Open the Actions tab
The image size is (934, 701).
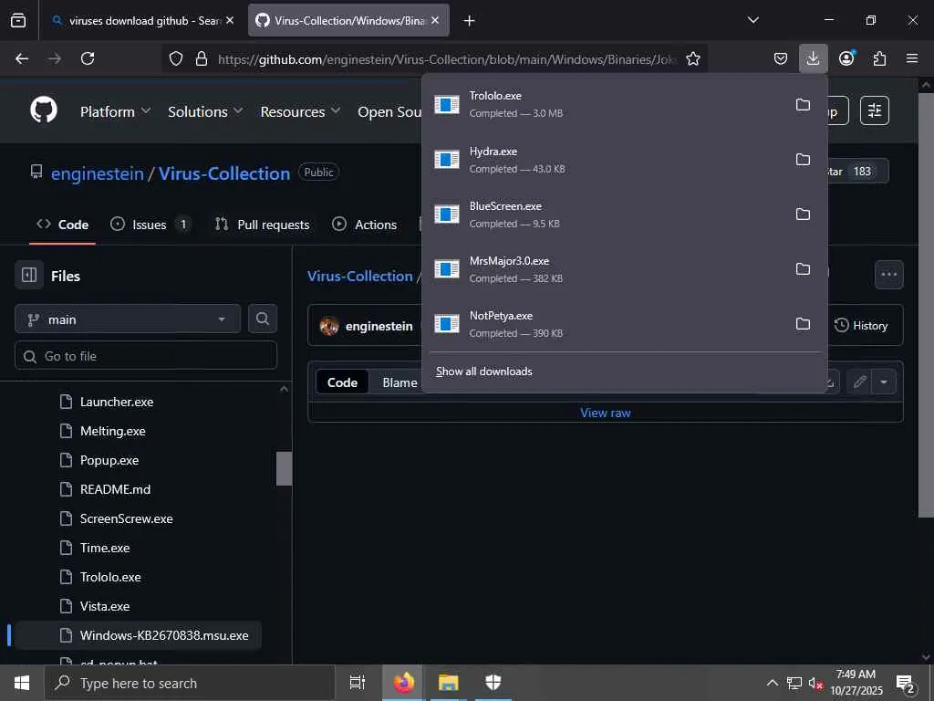[365, 225]
